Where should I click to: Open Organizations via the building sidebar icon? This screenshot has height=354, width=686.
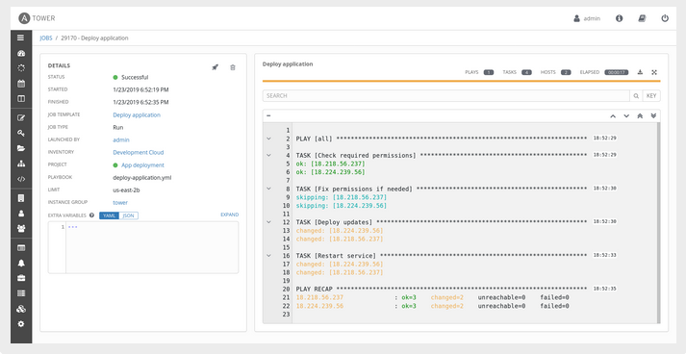21,198
